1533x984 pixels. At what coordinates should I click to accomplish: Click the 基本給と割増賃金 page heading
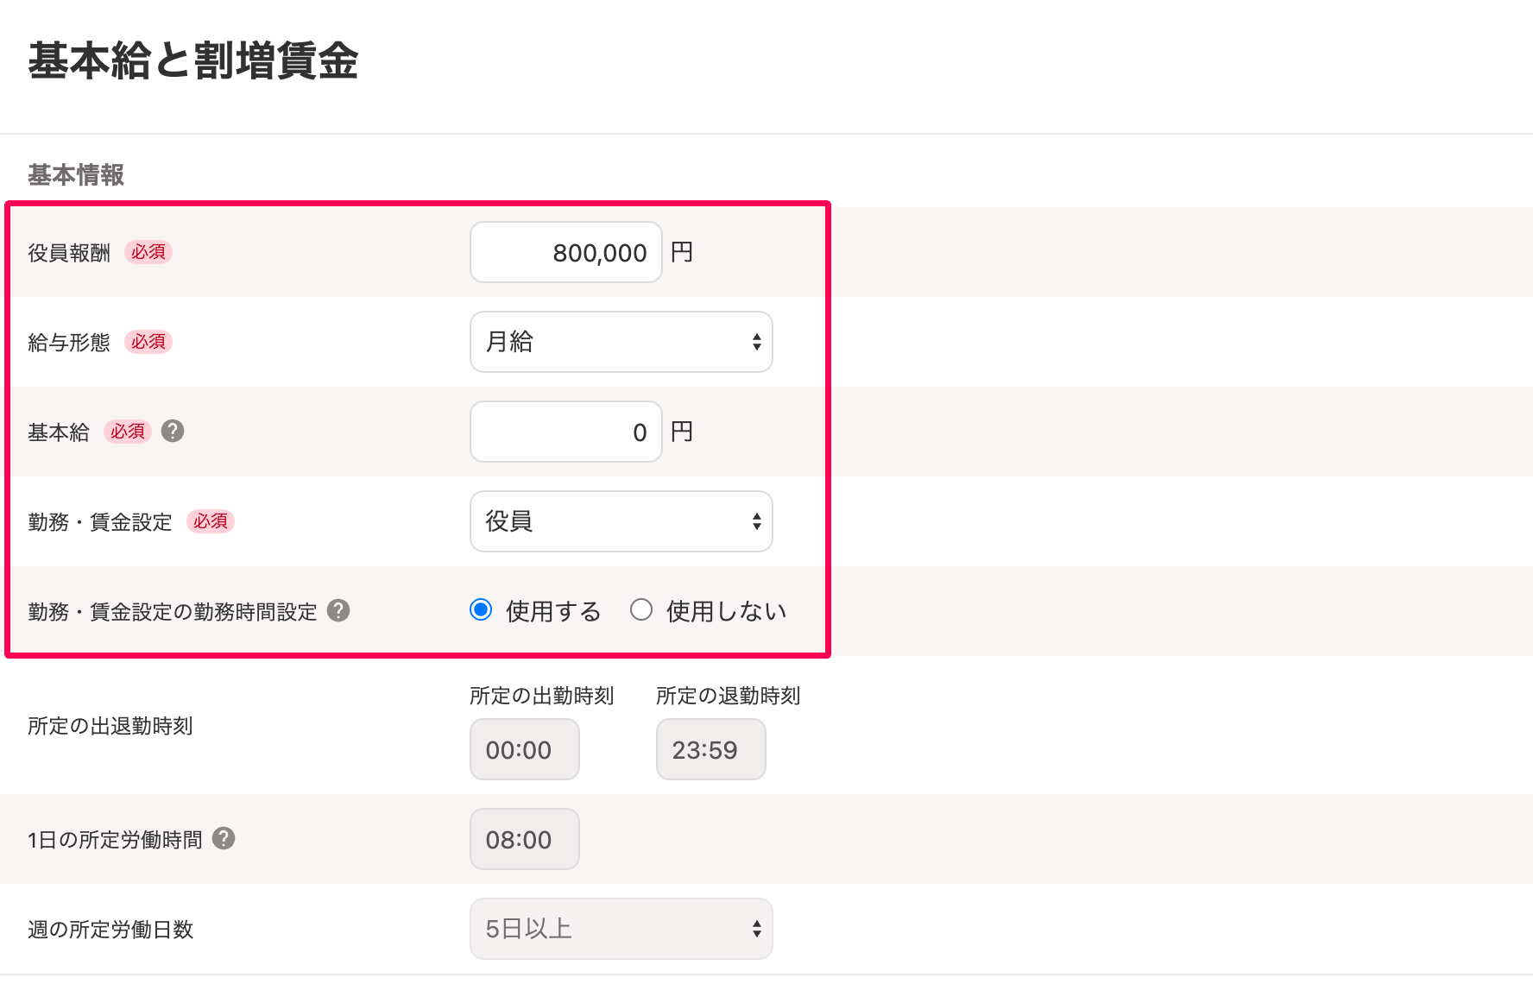[x=193, y=61]
